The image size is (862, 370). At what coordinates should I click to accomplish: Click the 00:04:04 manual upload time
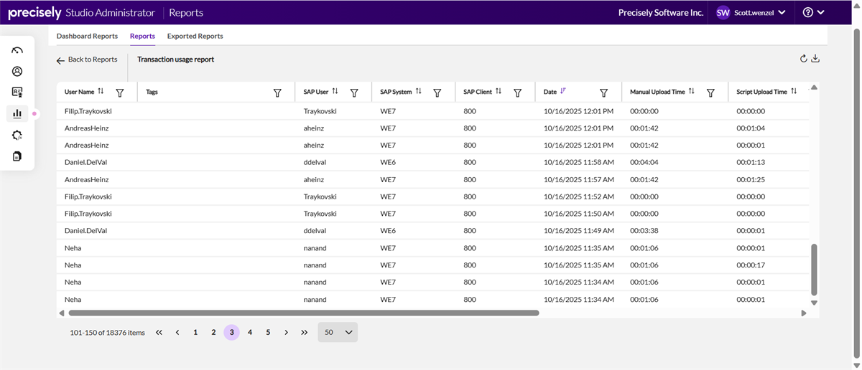(x=644, y=162)
